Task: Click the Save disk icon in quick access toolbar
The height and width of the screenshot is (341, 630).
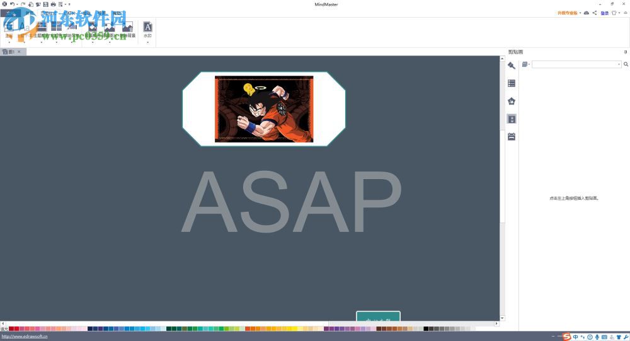Action: click(45, 4)
